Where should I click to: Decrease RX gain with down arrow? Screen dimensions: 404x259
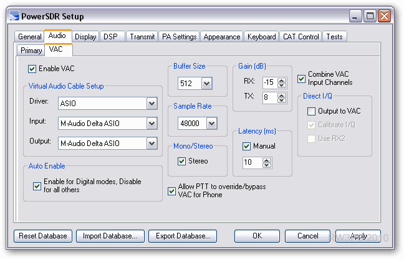(282, 86)
